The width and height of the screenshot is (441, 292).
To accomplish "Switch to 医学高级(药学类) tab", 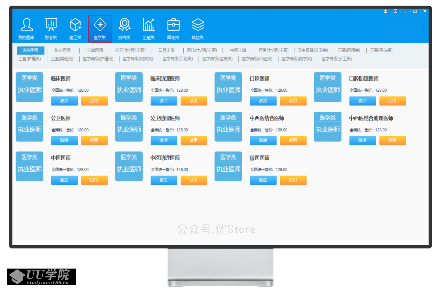I will tap(297, 59).
